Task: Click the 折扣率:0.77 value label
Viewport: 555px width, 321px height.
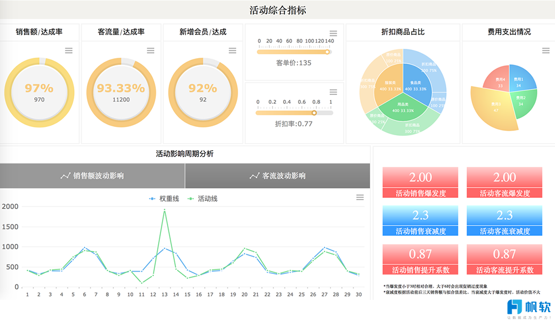Action: [x=294, y=124]
